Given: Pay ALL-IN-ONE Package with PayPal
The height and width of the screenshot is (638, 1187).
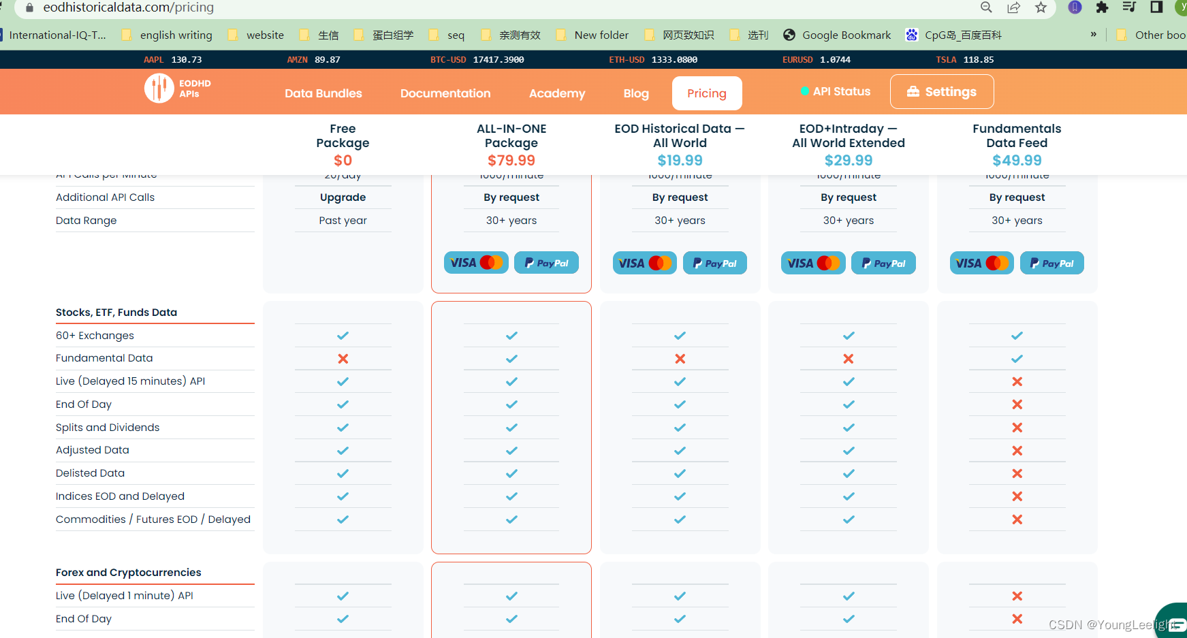Looking at the screenshot, I should (546, 263).
